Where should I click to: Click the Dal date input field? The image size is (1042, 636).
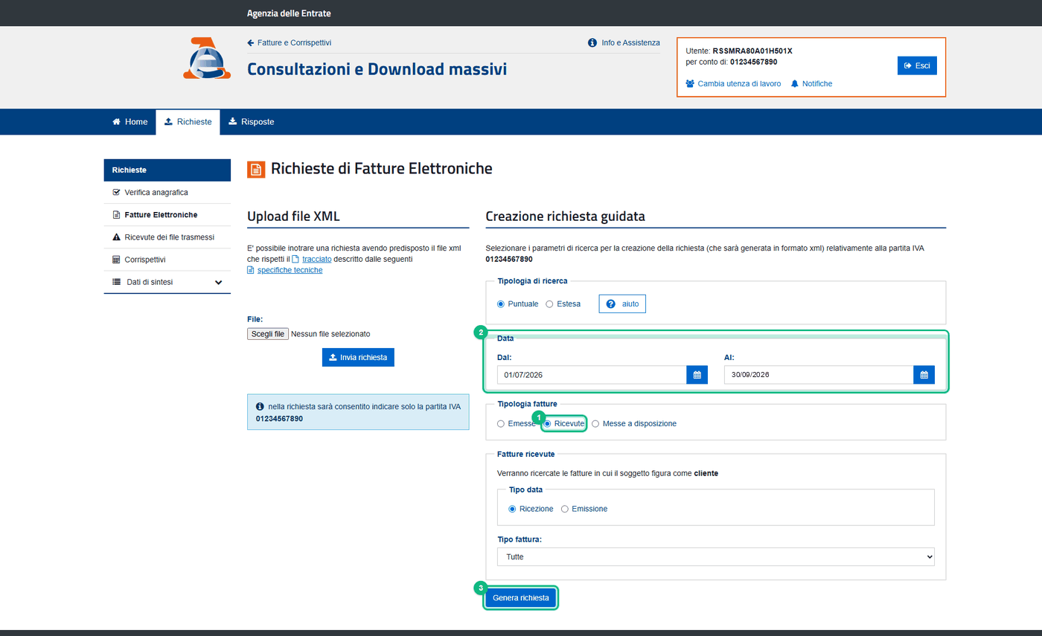coord(592,375)
